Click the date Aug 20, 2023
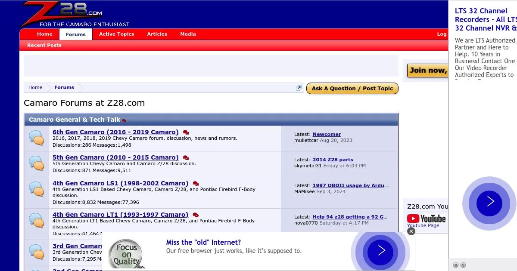This screenshot has width=517, height=271. click(x=336, y=140)
